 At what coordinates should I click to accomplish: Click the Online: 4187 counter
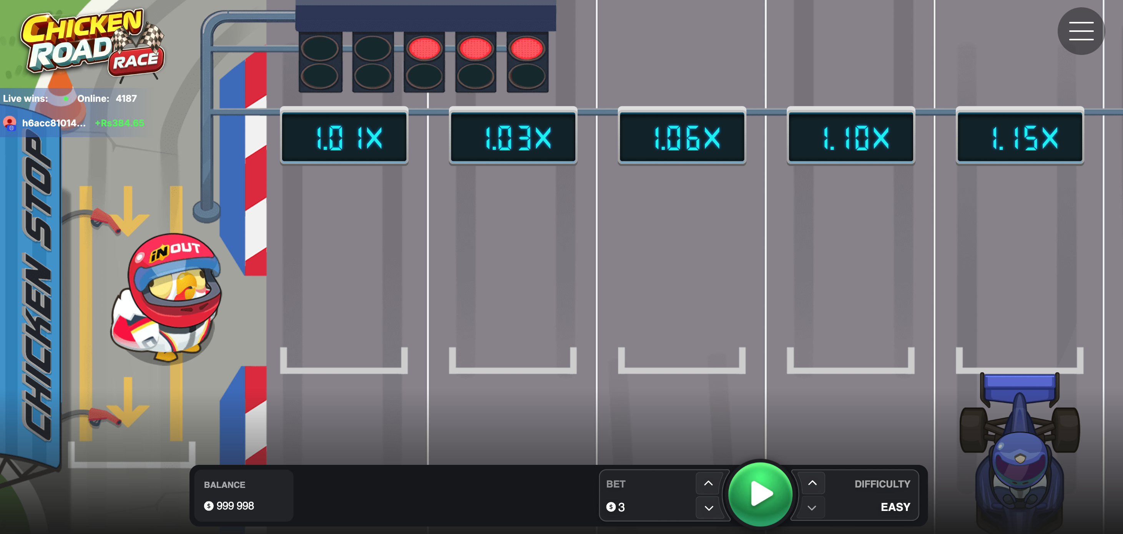107,98
